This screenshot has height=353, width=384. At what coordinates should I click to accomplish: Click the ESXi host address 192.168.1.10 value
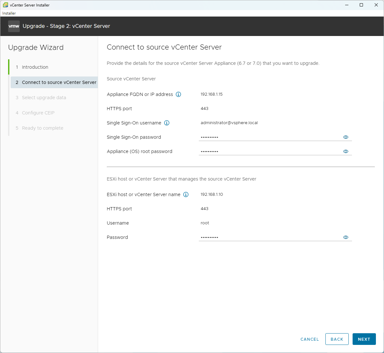point(212,194)
